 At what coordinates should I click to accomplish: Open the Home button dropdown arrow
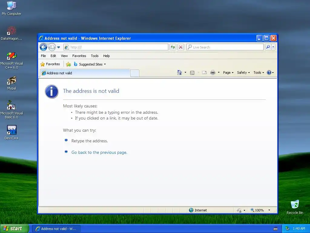point(185,73)
